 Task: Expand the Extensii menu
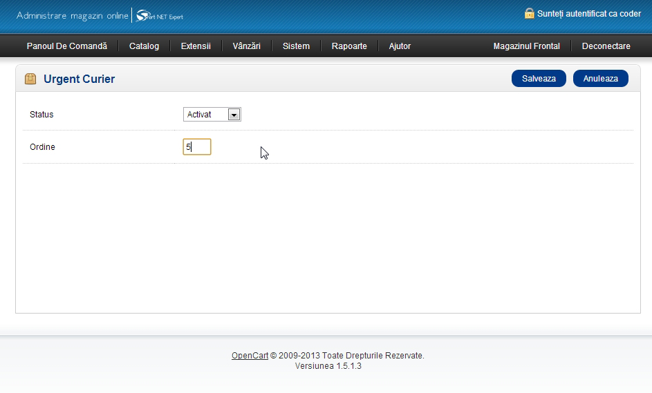point(196,46)
